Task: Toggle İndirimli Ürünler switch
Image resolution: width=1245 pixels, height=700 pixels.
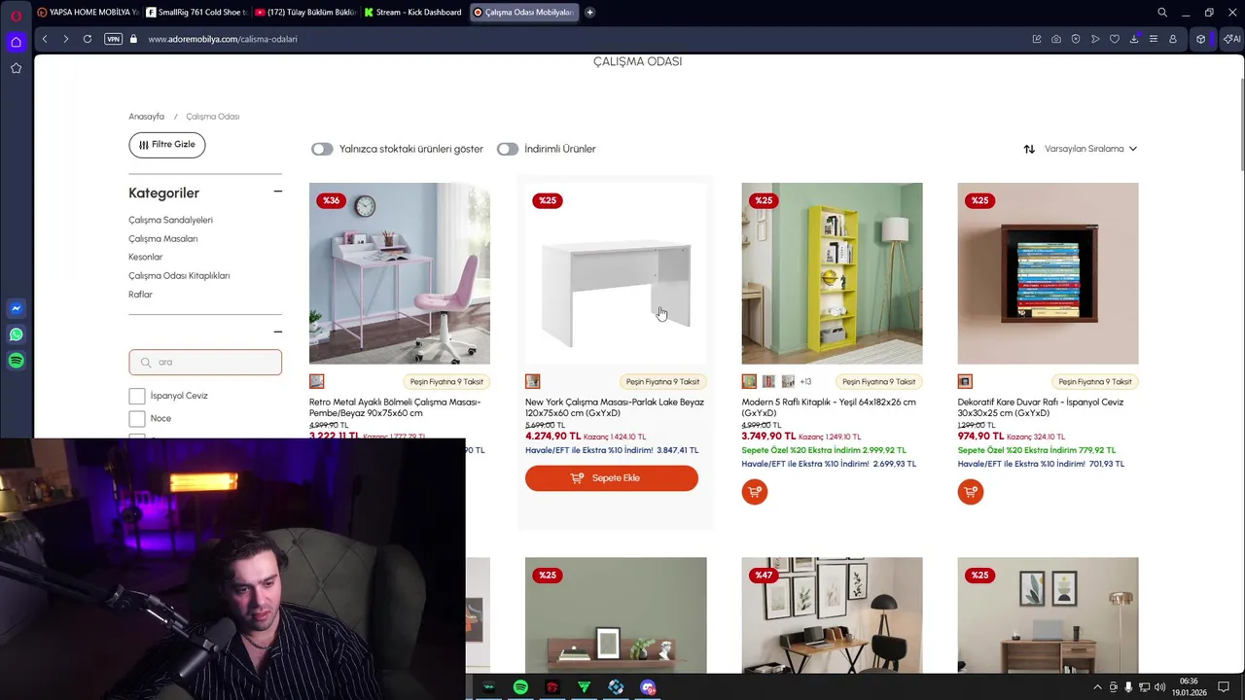Action: coord(508,149)
